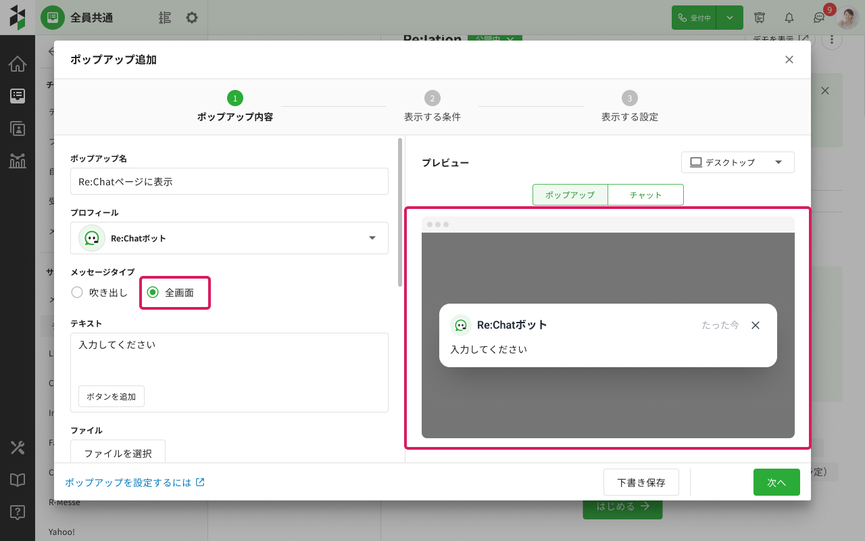
Task: Switch preview to チャット tab
Action: (x=645, y=195)
